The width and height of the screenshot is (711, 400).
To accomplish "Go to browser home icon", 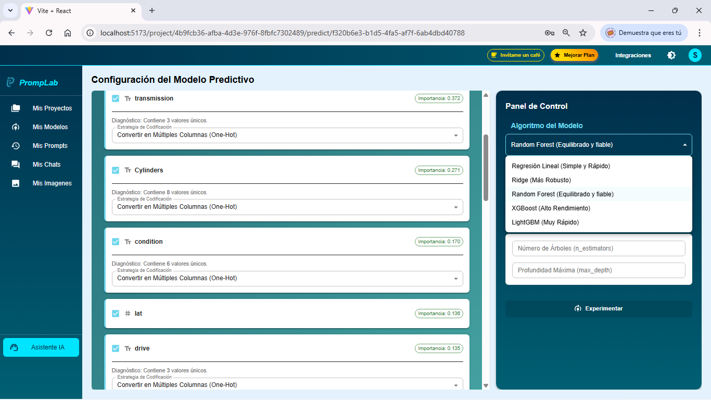I will 68,33.
